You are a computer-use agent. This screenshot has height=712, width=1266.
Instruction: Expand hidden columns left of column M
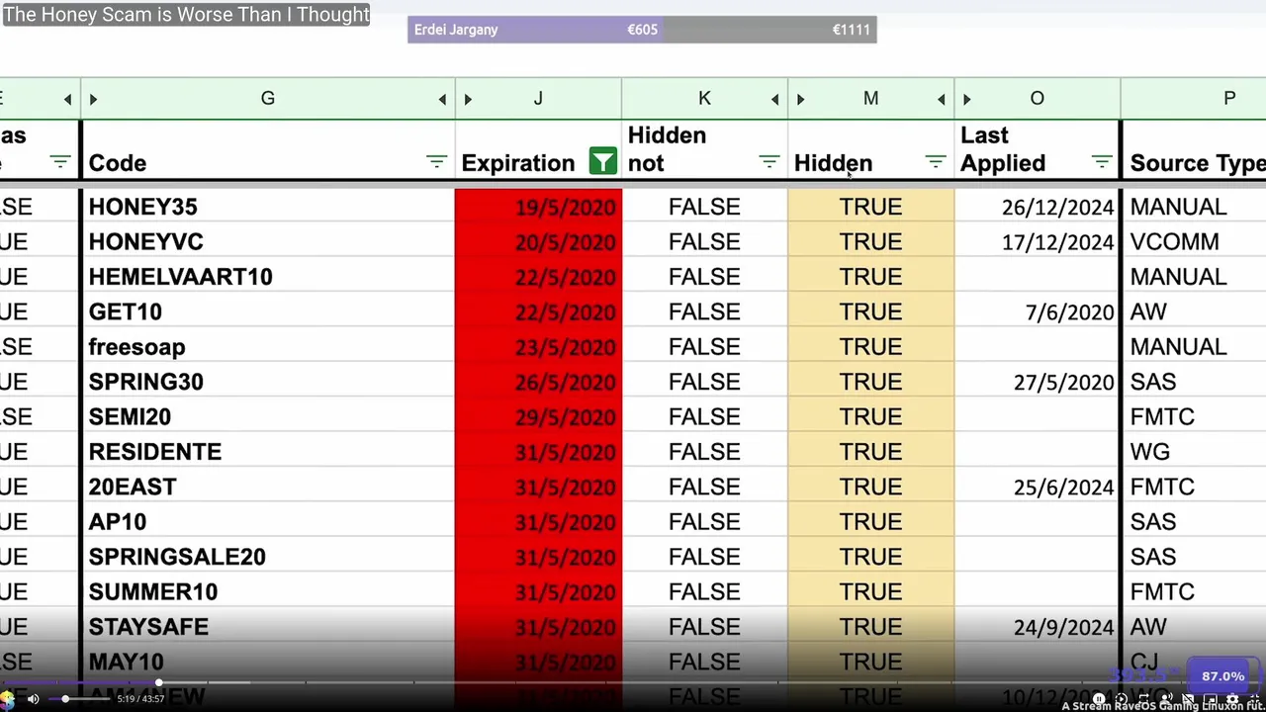[800, 99]
